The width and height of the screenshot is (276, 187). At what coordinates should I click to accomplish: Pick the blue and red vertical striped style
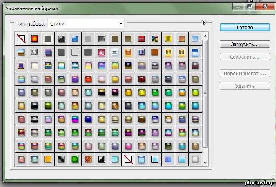141,52
